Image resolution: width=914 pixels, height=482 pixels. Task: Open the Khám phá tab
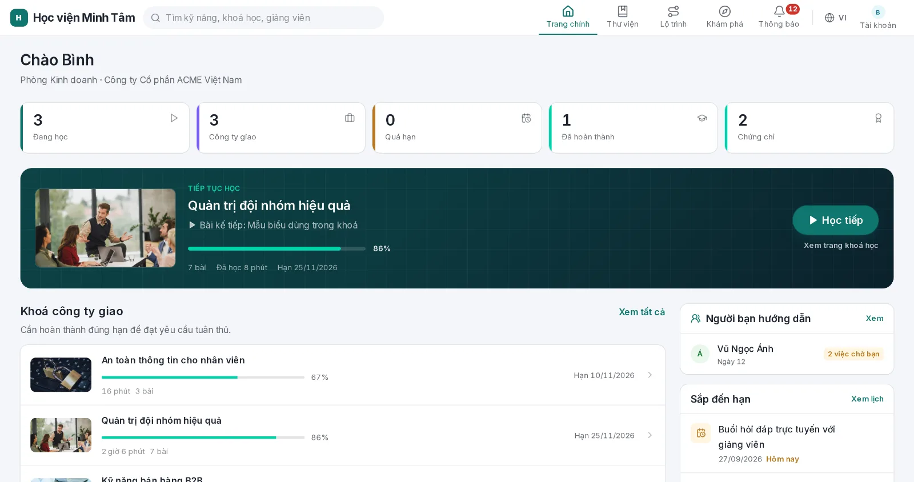pos(725,18)
